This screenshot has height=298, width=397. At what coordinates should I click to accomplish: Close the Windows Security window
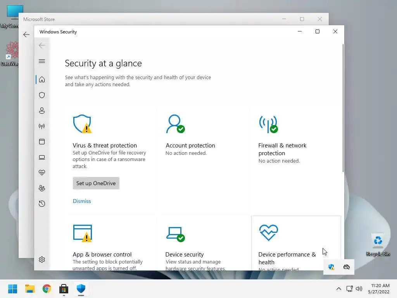pos(335,31)
